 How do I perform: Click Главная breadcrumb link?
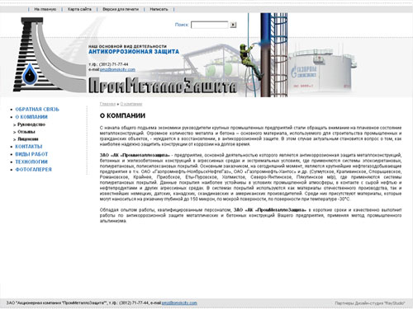click(107, 104)
